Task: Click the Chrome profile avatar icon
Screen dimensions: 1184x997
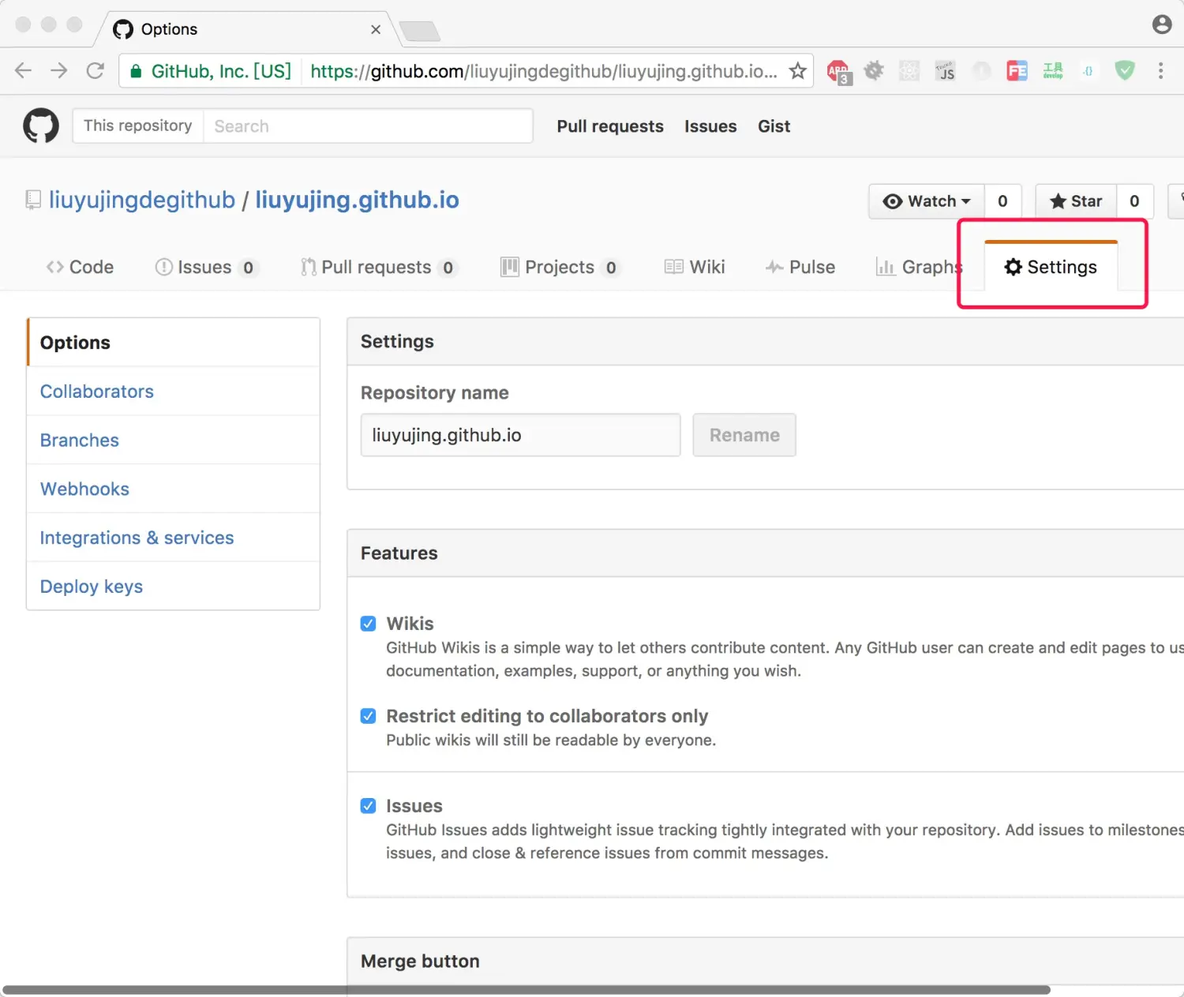Action: [x=1162, y=24]
